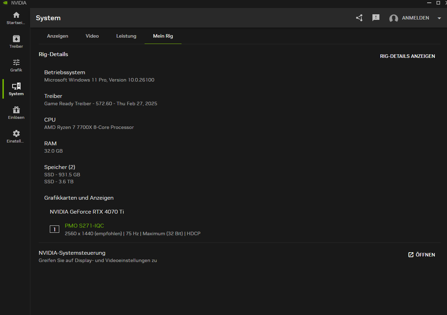Click the System page title in header
Viewport: 447px width, 315px height.
click(x=48, y=18)
